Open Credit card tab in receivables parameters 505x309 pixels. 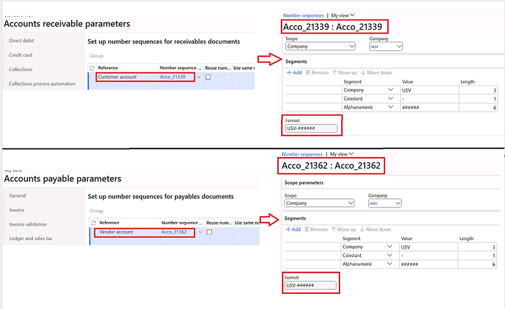[20, 55]
